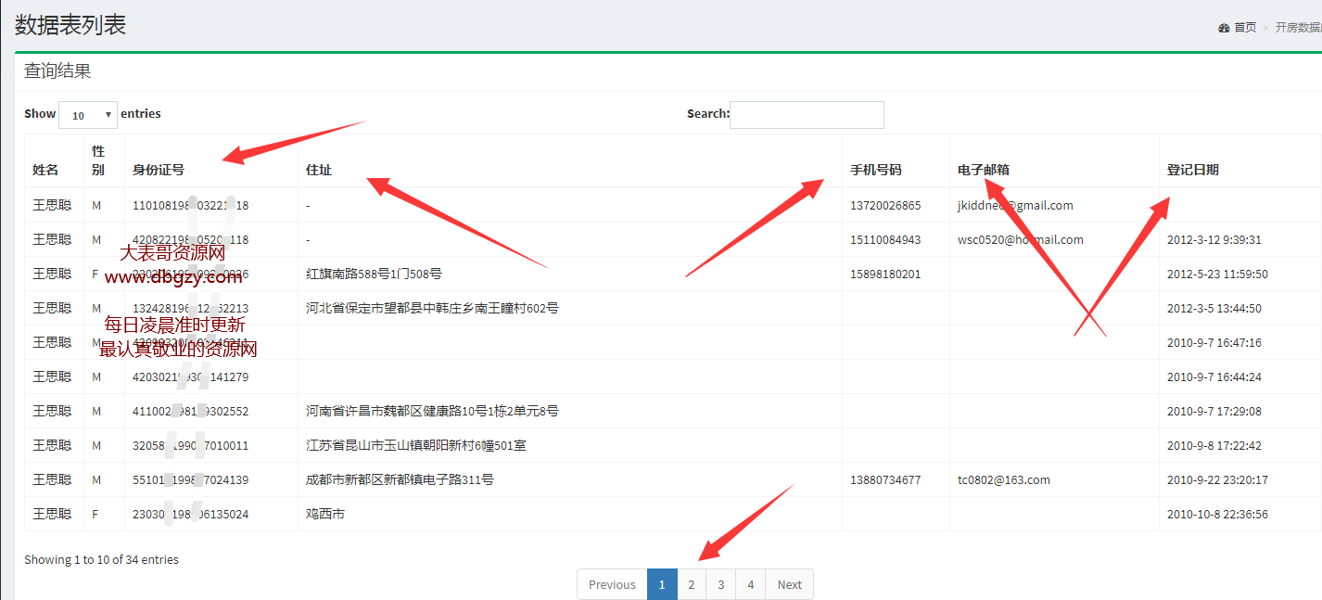Select the 开房数据 breadcrumb item
Screen dimensions: 1322x600
pyautogui.click(x=1298, y=27)
